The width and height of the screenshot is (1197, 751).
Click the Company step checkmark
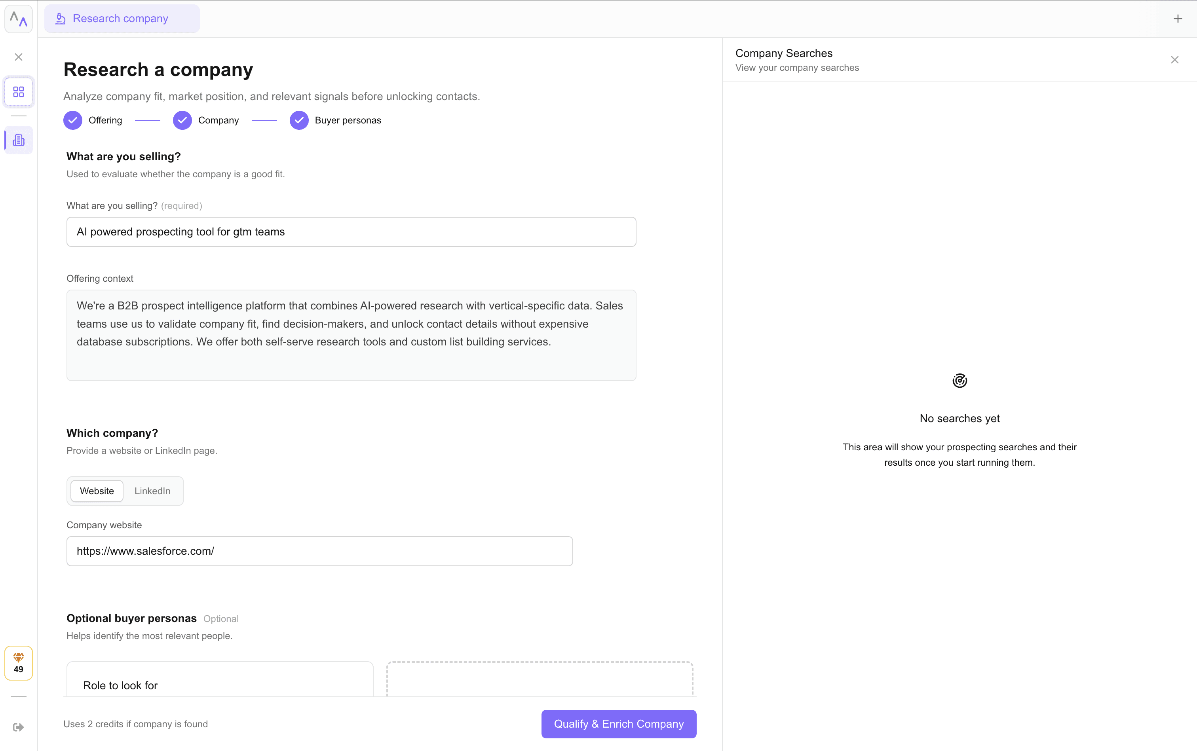click(182, 120)
